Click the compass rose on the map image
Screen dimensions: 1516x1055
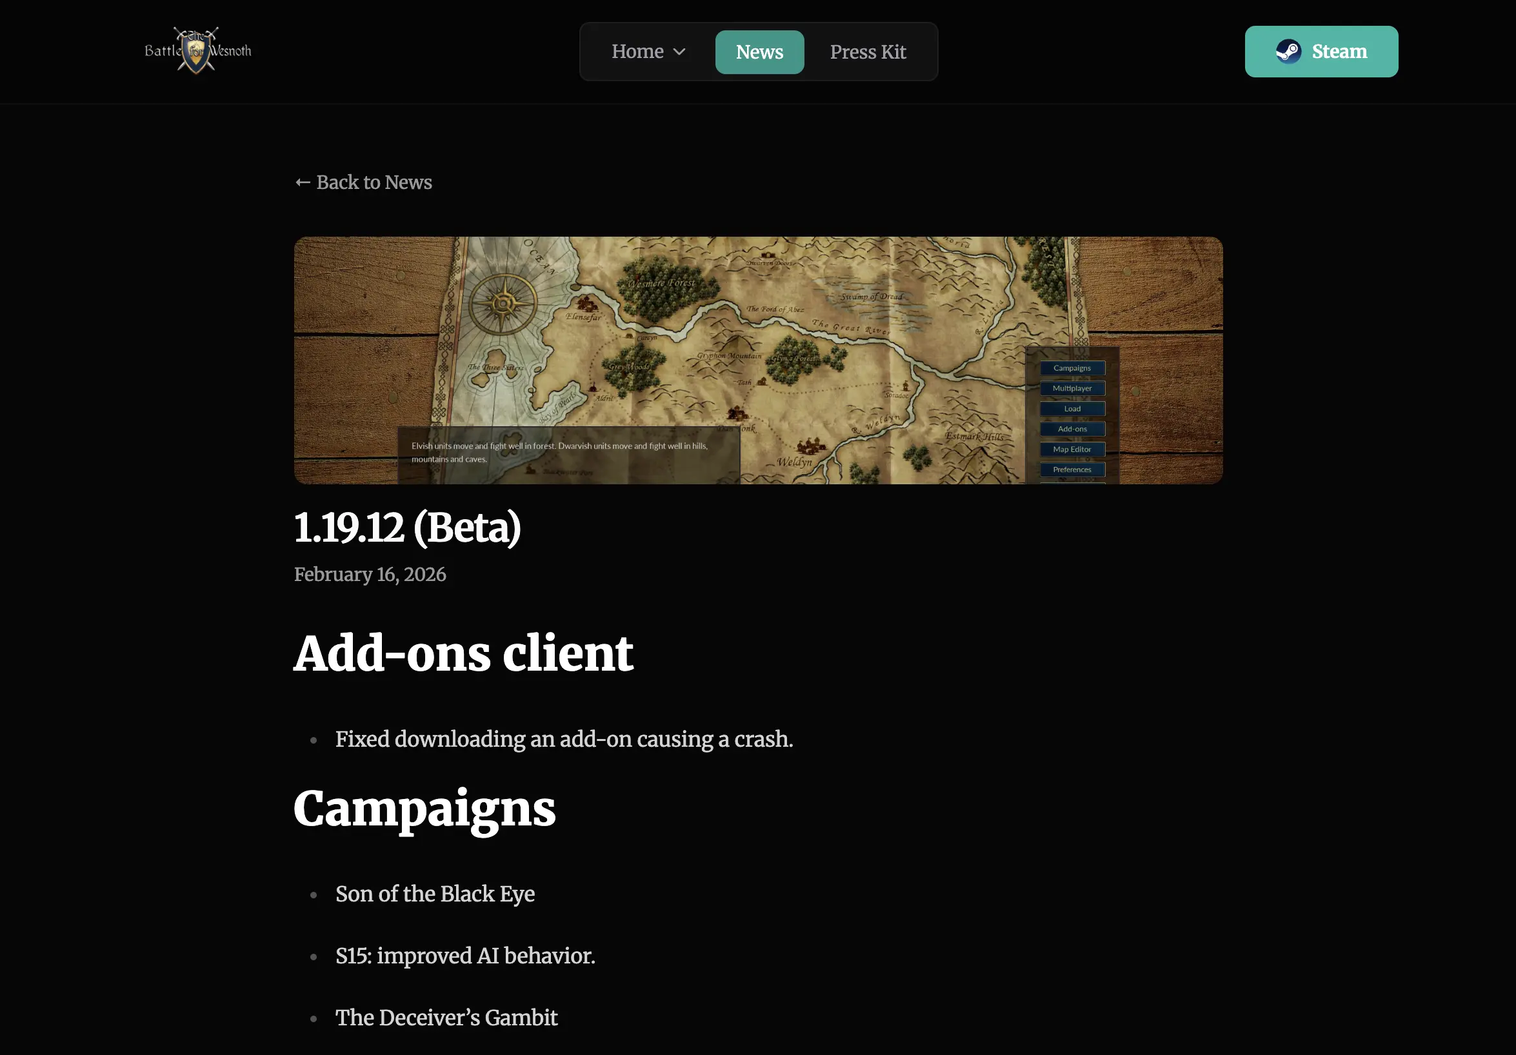[x=503, y=304]
